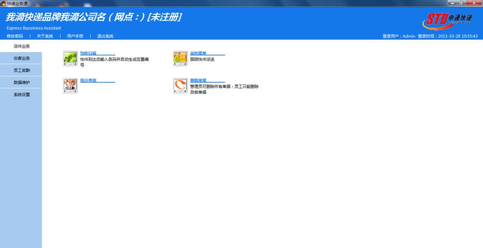Viewport: 483px width, 248px height.
Task: Open the 统计查询 icon
Action: coord(70,86)
